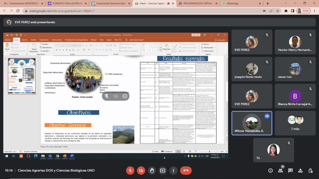
Task: Click Comentarios in PowerPoint status bar
Action: pos(166,151)
